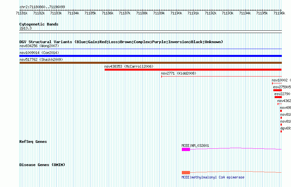Click the 71189k ruler position
This screenshot has height=187, width=291.
coord(159,13)
